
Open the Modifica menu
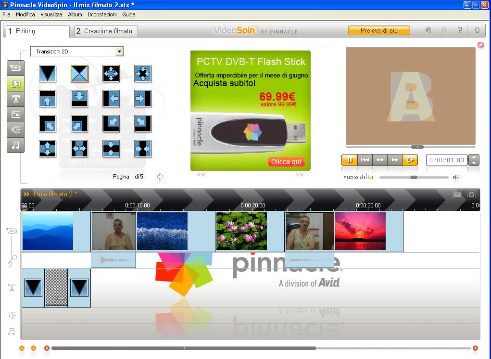pos(25,14)
